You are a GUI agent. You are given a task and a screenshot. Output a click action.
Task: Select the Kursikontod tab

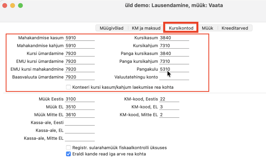pos(181,28)
